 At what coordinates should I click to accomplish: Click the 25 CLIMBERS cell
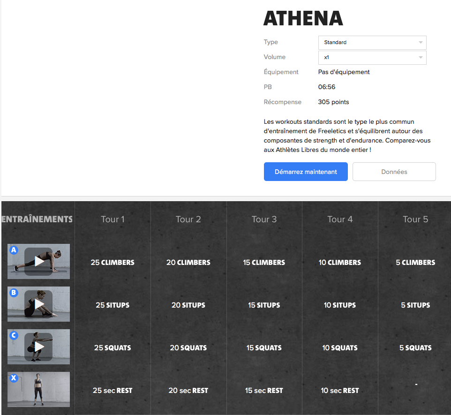113,263
